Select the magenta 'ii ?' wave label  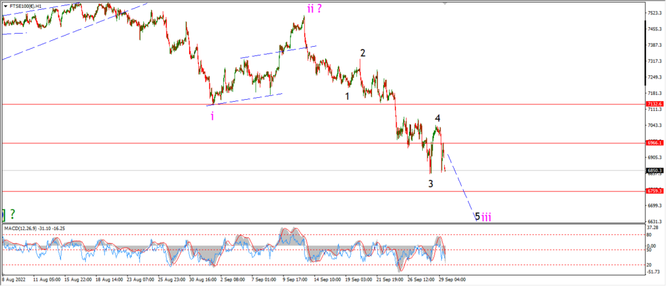coord(314,8)
